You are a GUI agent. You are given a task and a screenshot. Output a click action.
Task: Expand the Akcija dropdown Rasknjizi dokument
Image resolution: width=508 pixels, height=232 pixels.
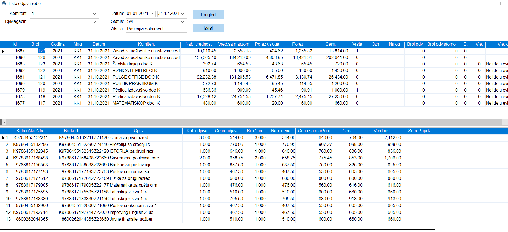point(182,29)
